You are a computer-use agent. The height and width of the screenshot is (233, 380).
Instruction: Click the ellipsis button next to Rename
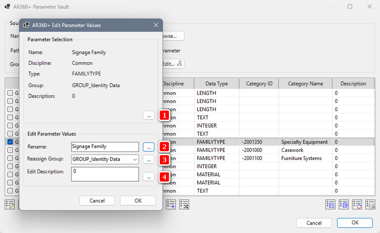coord(148,147)
